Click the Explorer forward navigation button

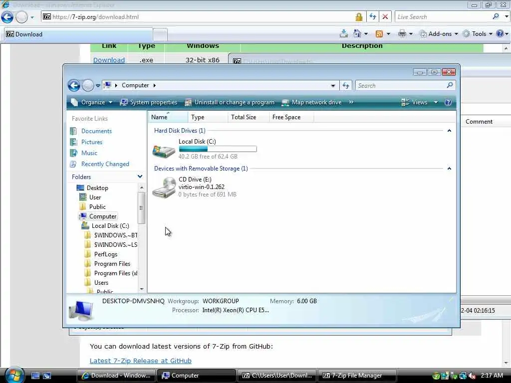[88, 86]
